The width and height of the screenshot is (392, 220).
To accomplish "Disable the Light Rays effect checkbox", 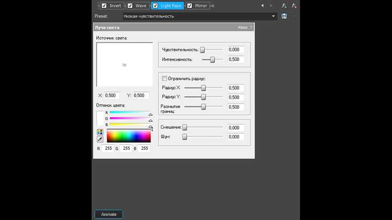I will click(x=155, y=6).
